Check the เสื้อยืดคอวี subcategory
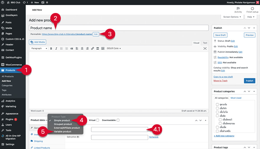This screenshot has height=149, width=260. tap(220, 119)
